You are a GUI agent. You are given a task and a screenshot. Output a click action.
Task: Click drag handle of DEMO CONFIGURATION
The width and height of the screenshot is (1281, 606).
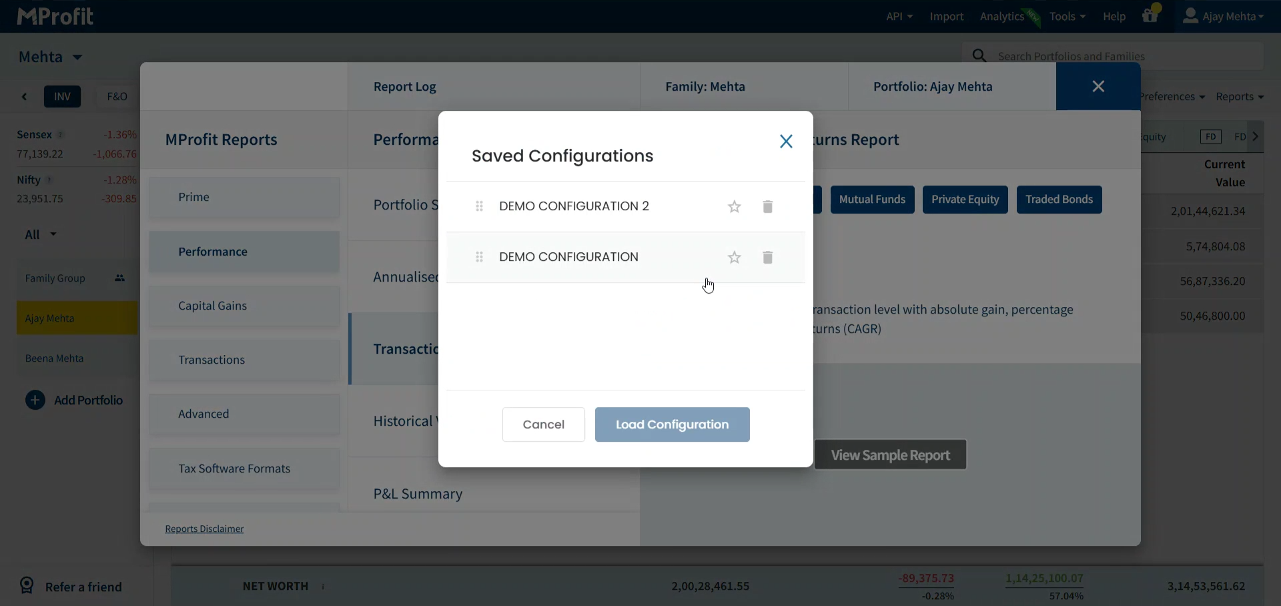pos(479,257)
